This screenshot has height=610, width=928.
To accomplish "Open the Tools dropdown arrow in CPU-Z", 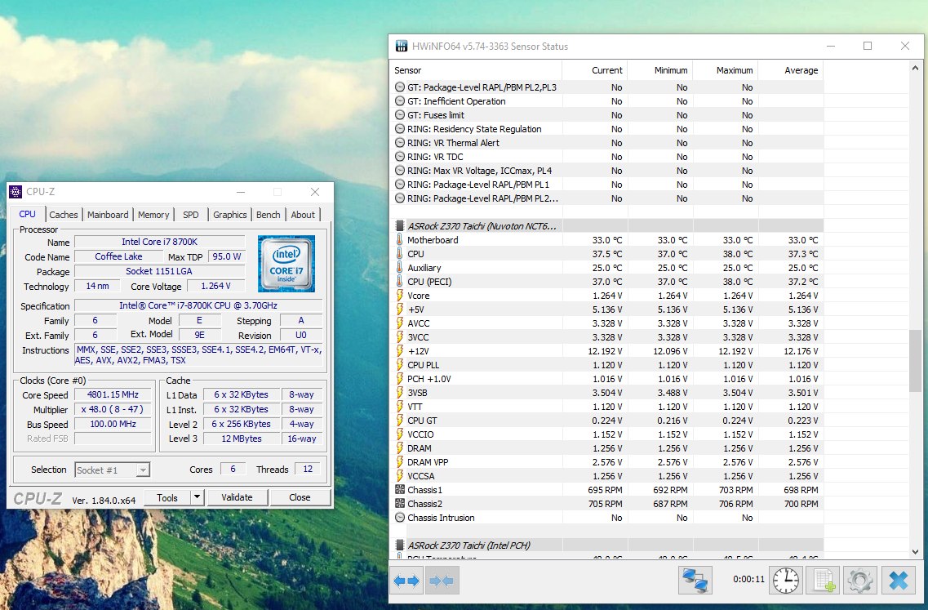I will click(x=197, y=497).
